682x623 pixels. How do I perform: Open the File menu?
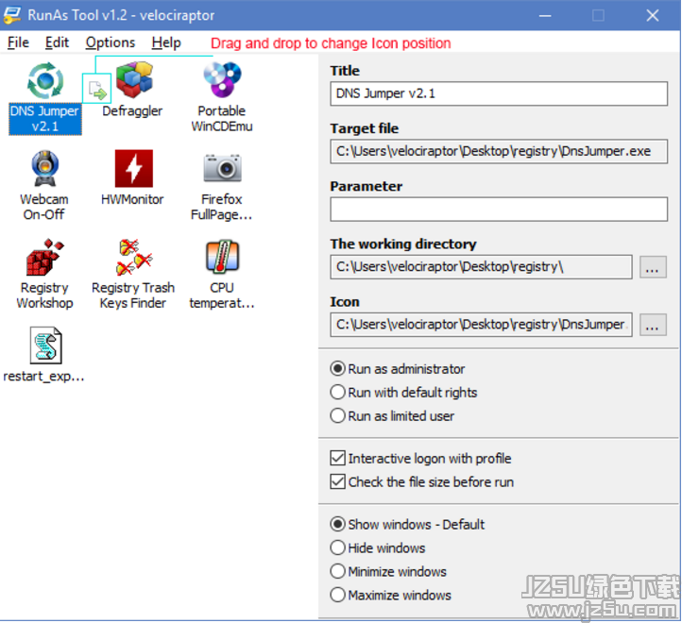click(18, 42)
